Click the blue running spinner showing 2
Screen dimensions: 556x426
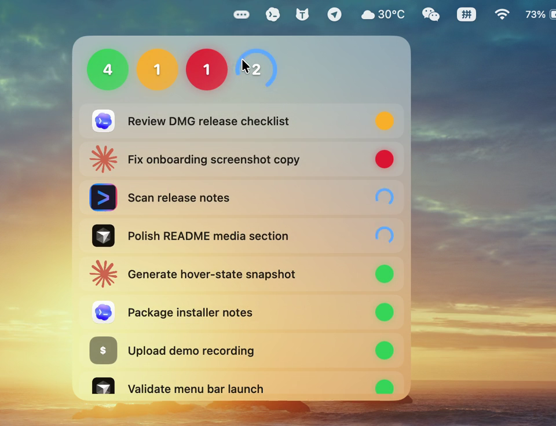[256, 68]
